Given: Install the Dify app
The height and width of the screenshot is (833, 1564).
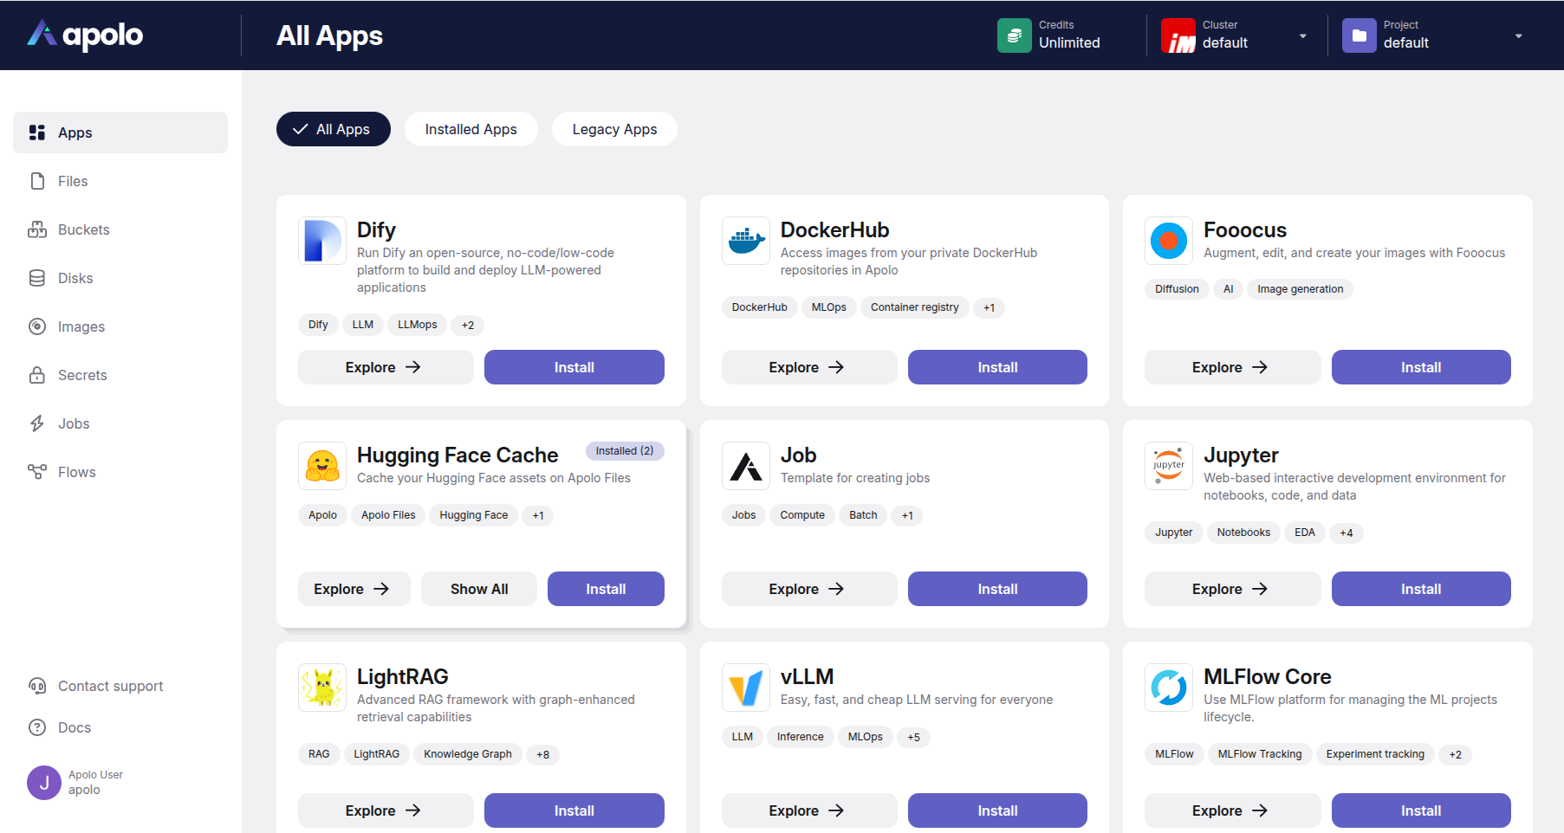Looking at the screenshot, I should click(x=574, y=367).
